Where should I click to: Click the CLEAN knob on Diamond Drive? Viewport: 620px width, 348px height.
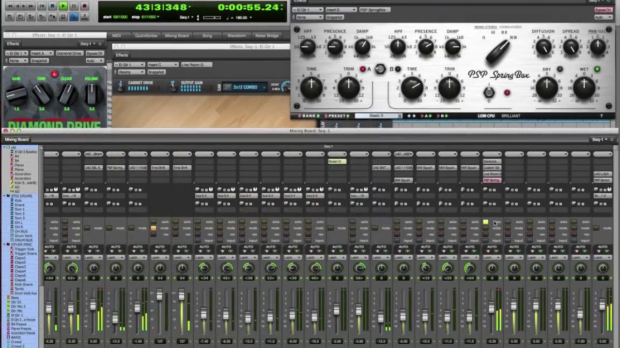click(66, 93)
